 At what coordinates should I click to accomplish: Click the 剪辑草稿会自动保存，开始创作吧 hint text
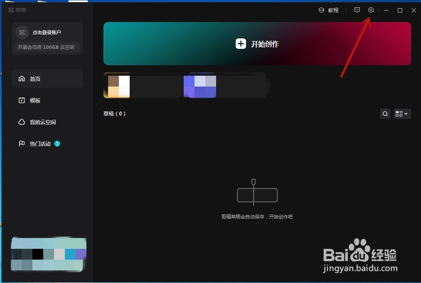point(257,217)
